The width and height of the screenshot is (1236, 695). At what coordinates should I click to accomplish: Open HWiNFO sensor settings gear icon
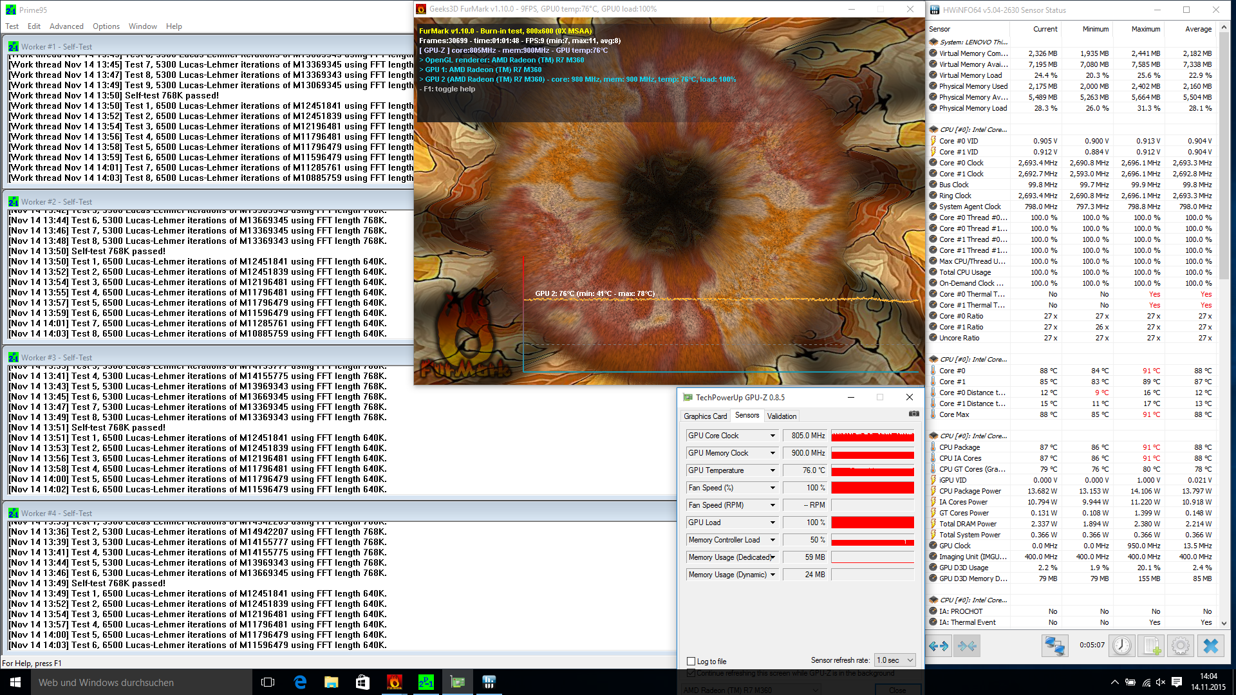coord(1181,645)
